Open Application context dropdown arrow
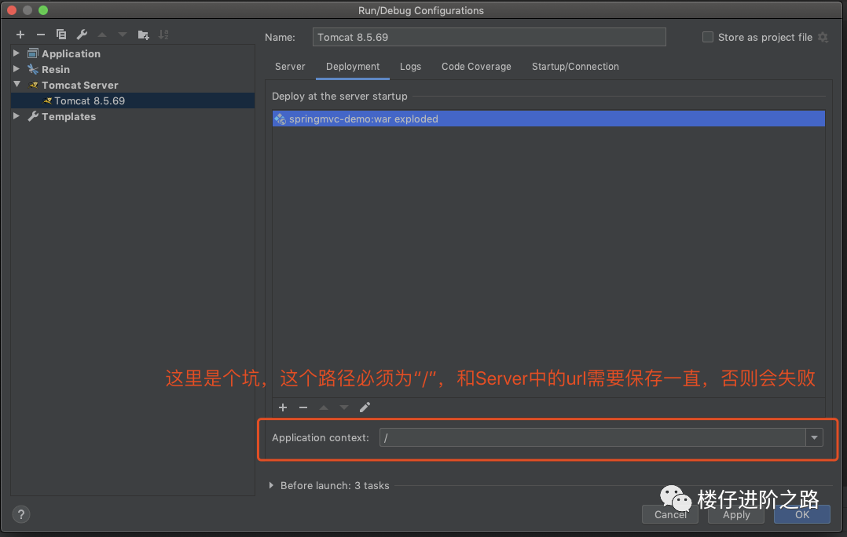The height and width of the screenshot is (537, 847). coord(814,438)
